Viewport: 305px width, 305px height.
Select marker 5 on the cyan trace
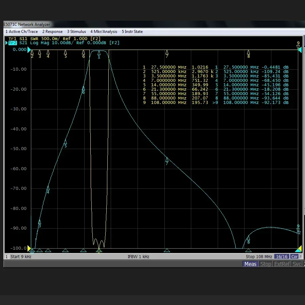coord(66,142)
